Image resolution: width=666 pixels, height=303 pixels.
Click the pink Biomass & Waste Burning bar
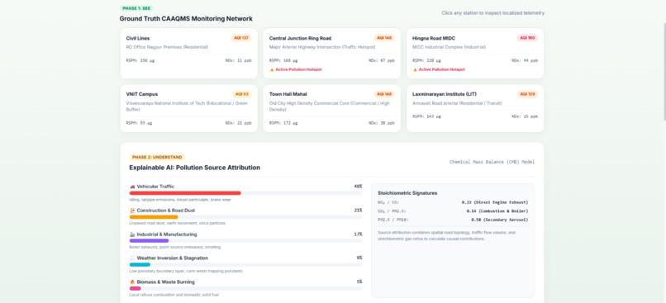[x=135, y=289]
